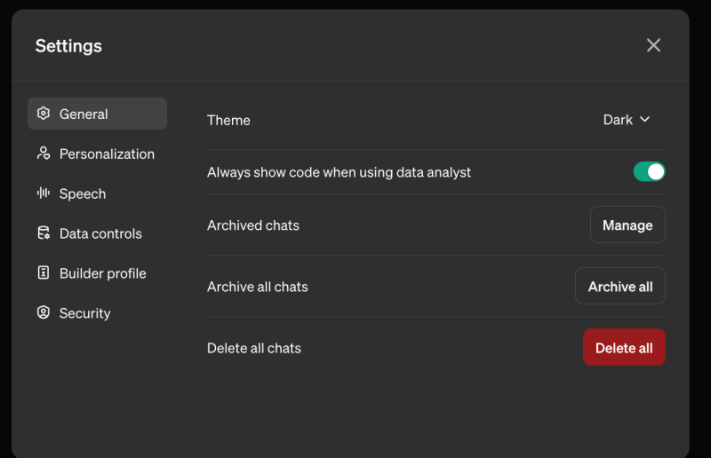Open the Builder profile section

pyautogui.click(x=102, y=273)
